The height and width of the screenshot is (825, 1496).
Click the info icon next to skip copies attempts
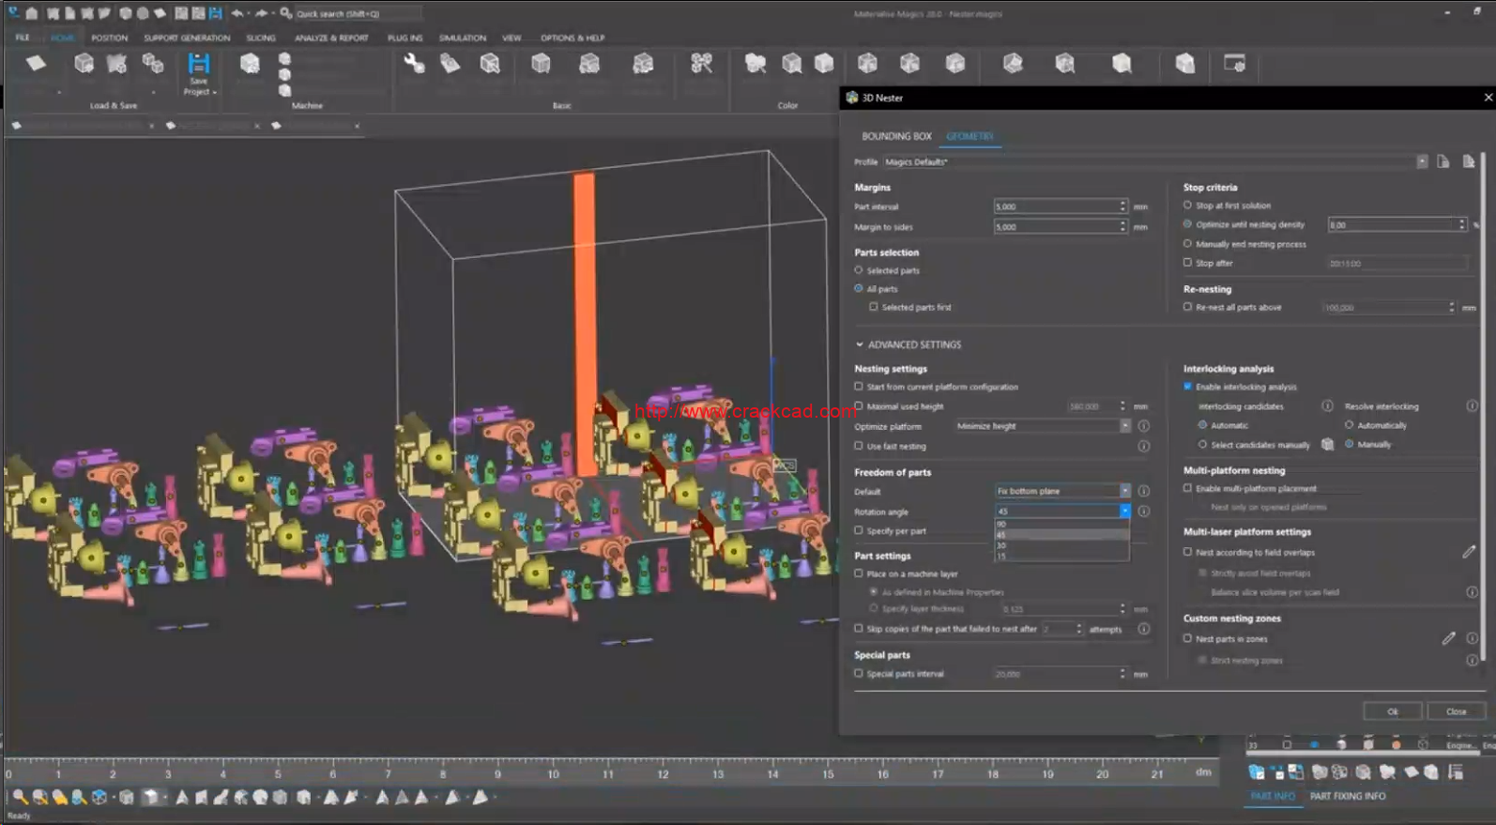(1143, 629)
